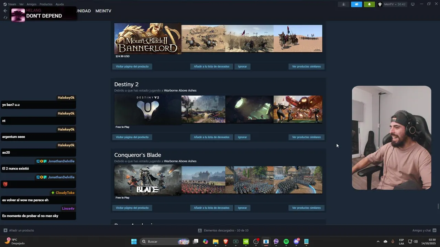View products similar to Conqueror's Blade
Viewport: 440px width, 247px height.
(x=306, y=208)
